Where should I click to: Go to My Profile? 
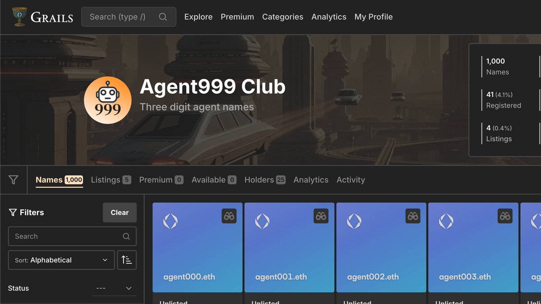tap(373, 17)
